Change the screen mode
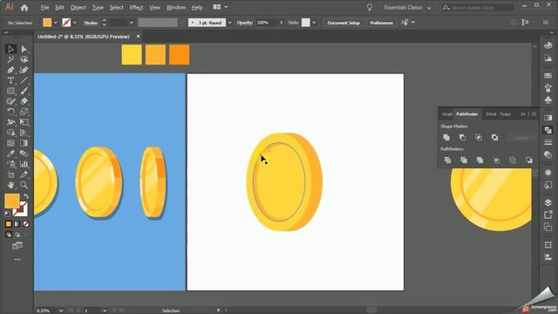The height and width of the screenshot is (314, 558). pos(17,246)
